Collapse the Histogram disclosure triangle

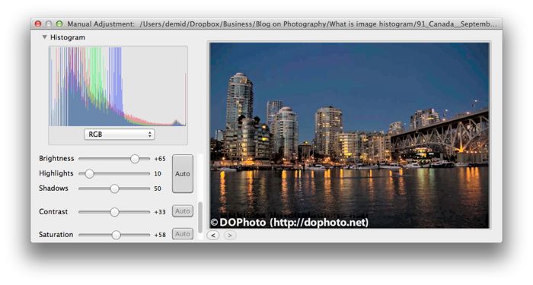pos(44,37)
